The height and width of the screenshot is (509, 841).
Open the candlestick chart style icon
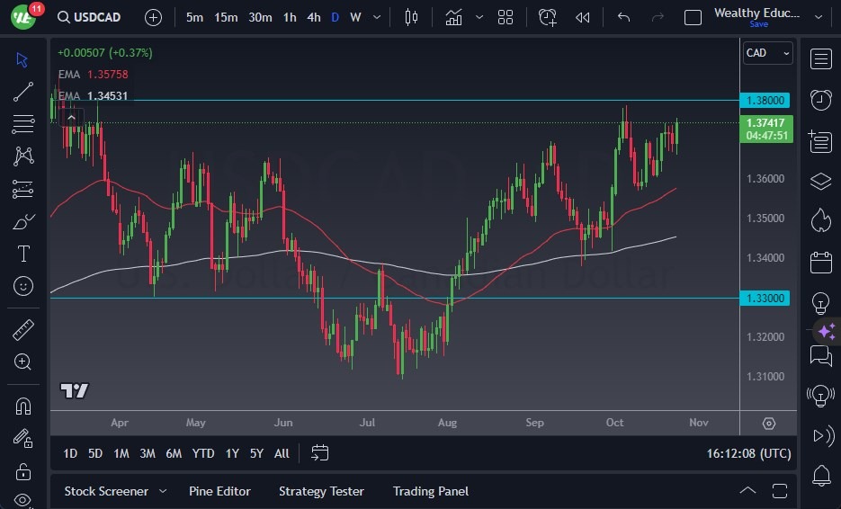pos(412,17)
